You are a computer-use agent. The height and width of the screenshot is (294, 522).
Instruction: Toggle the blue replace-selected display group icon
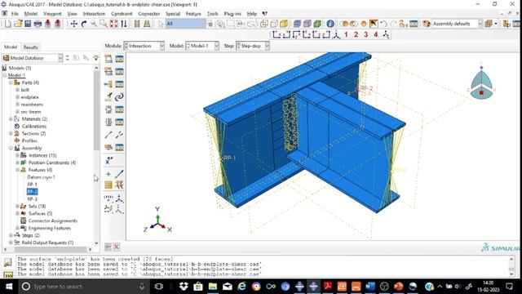297,24
